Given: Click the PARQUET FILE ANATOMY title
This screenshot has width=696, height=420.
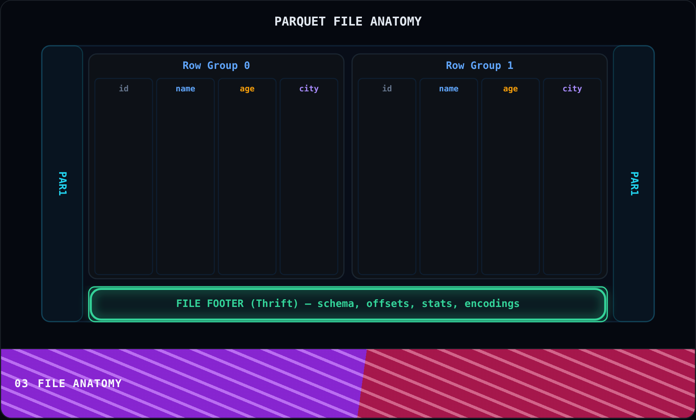Looking at the screenshot, I should coord(348,21).
